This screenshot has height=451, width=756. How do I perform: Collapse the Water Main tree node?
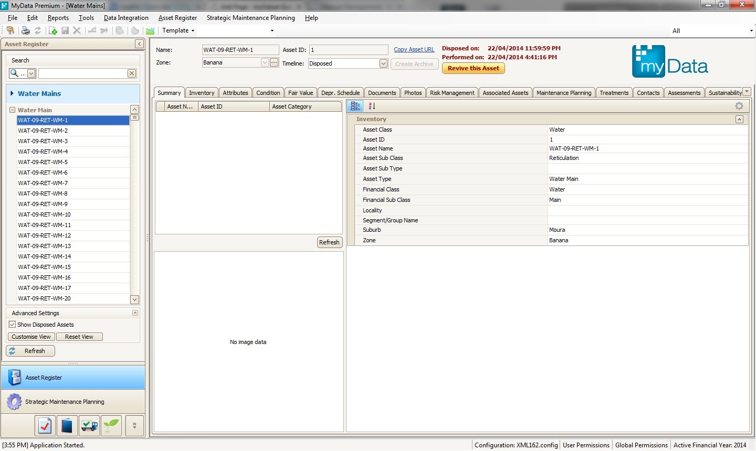click(x=12, y=110)
